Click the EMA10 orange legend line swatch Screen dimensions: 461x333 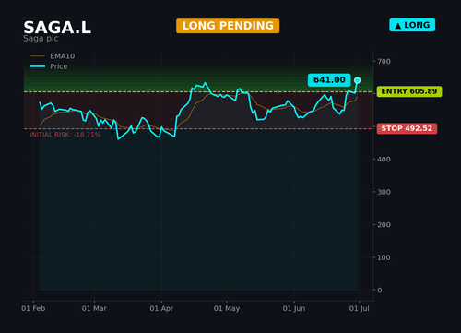point(38,56)
